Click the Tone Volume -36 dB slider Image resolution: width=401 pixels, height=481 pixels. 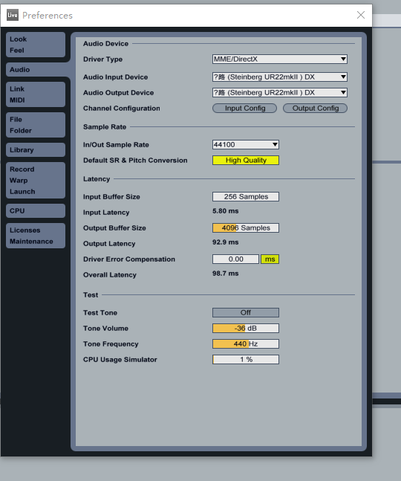[246, 329]
